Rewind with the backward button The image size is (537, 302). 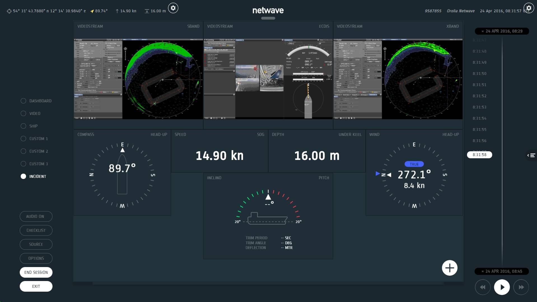point(483,287)
